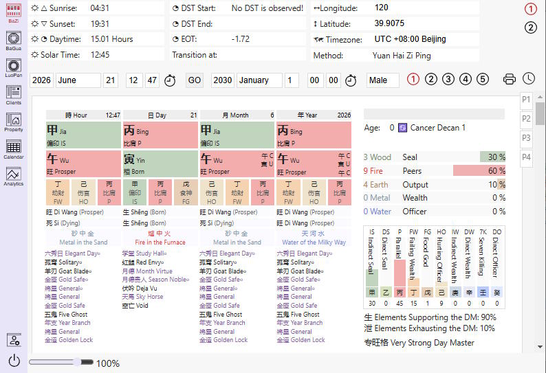
Task: Open the Property module
Action: pyautogui.click(x=14, y=122)
